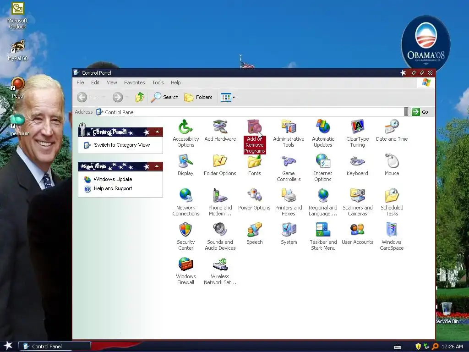Screen dimensions: 469x352
Task: Open the Edit menu
Action: pos(95,82)
